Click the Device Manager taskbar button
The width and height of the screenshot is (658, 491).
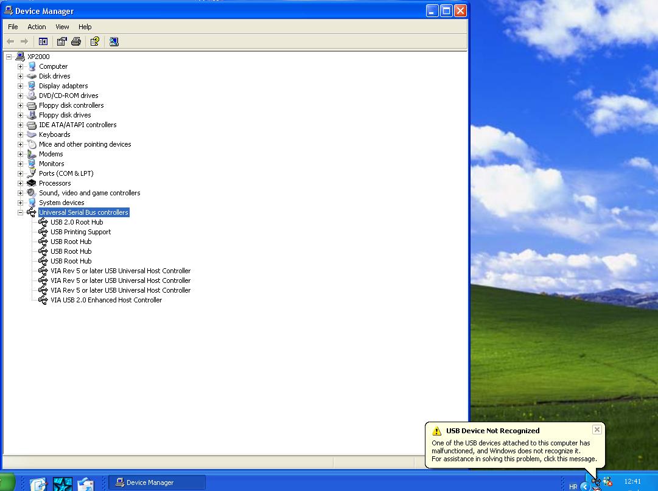click(x=157, y=482)
